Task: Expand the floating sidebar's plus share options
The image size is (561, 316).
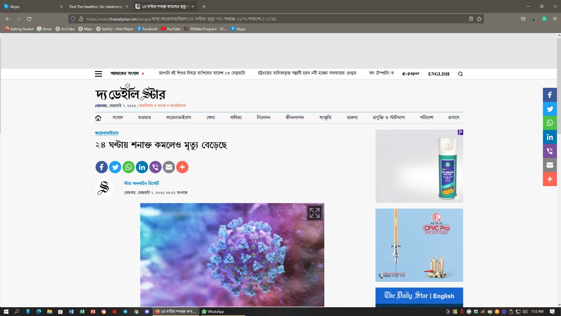Action: coord(550,179)
